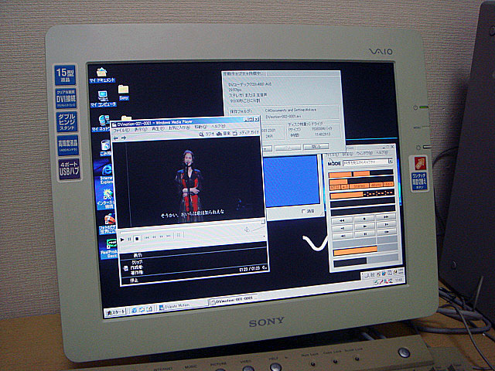Screen dimensions: 495x371
Task: Play the video in Windows Media Player
Action: (x=122, y=240)
